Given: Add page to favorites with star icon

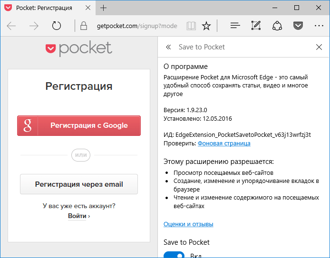Looking at the screenshot, I should 206,26.
